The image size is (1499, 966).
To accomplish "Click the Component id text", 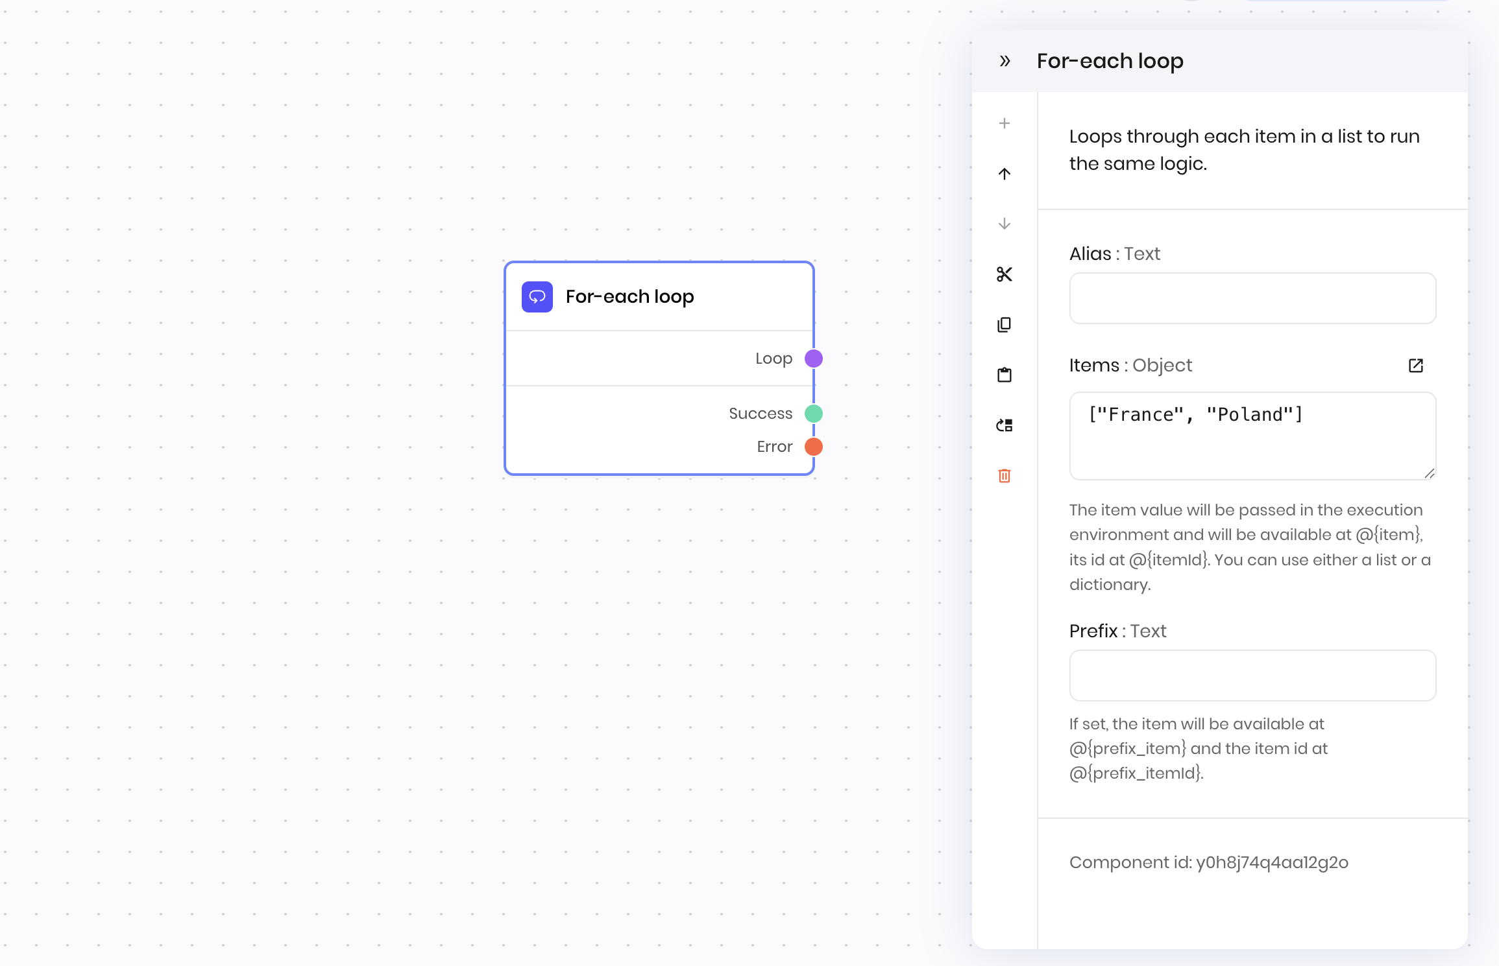I will (1208, 862).
